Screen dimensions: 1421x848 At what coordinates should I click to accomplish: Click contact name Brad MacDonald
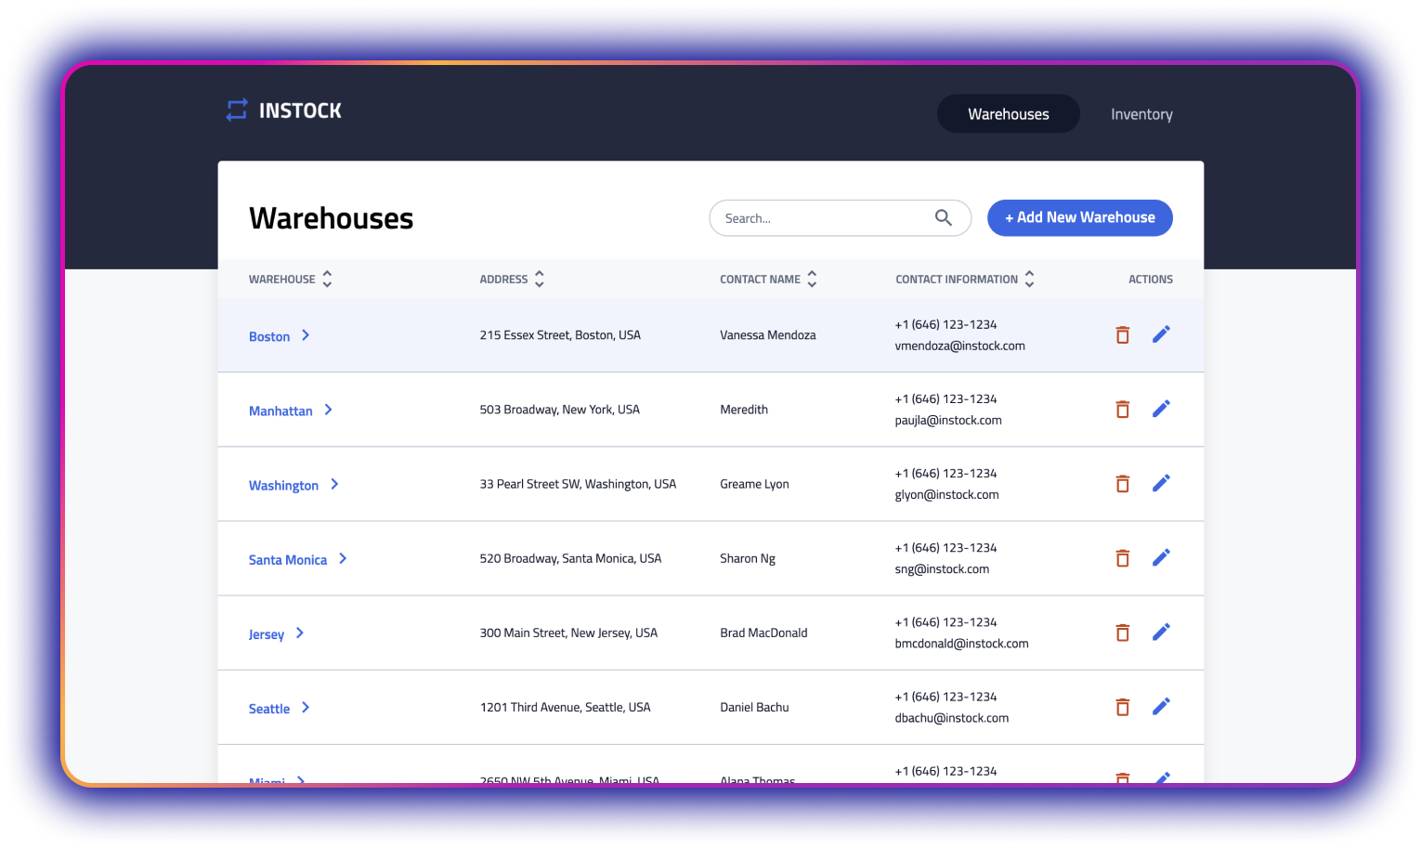763,633
